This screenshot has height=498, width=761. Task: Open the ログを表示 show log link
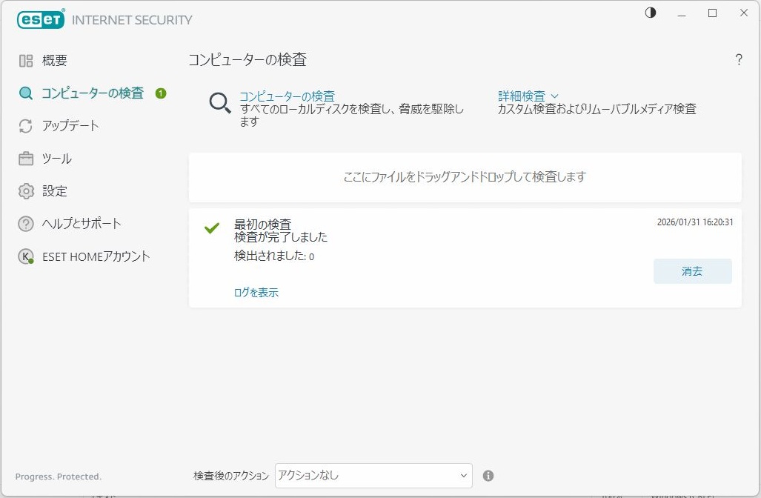click(256, 293)
